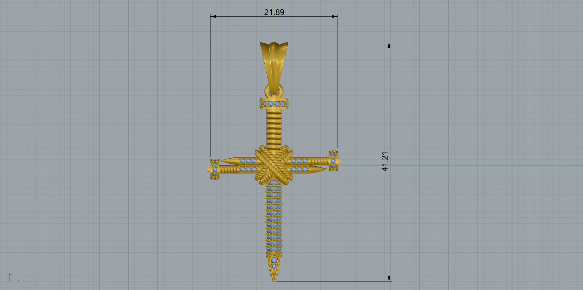
Task: Select the rope knot at the cross center
Action: pos(274,165)
